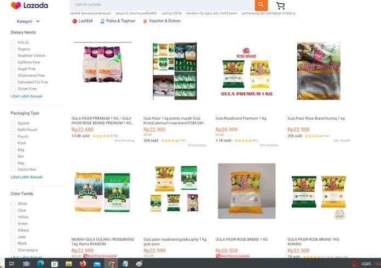The image size is (381, 268).
Task: Expand Lihat Lebih Banyak under Dietary Needs
Action: pyautogui.click(x=26, y=96)
